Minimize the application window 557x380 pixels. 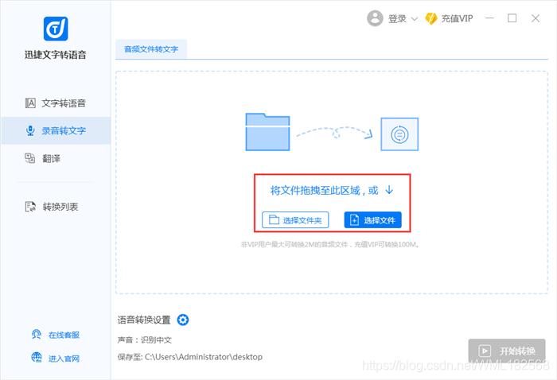click(x=489, y=18)
